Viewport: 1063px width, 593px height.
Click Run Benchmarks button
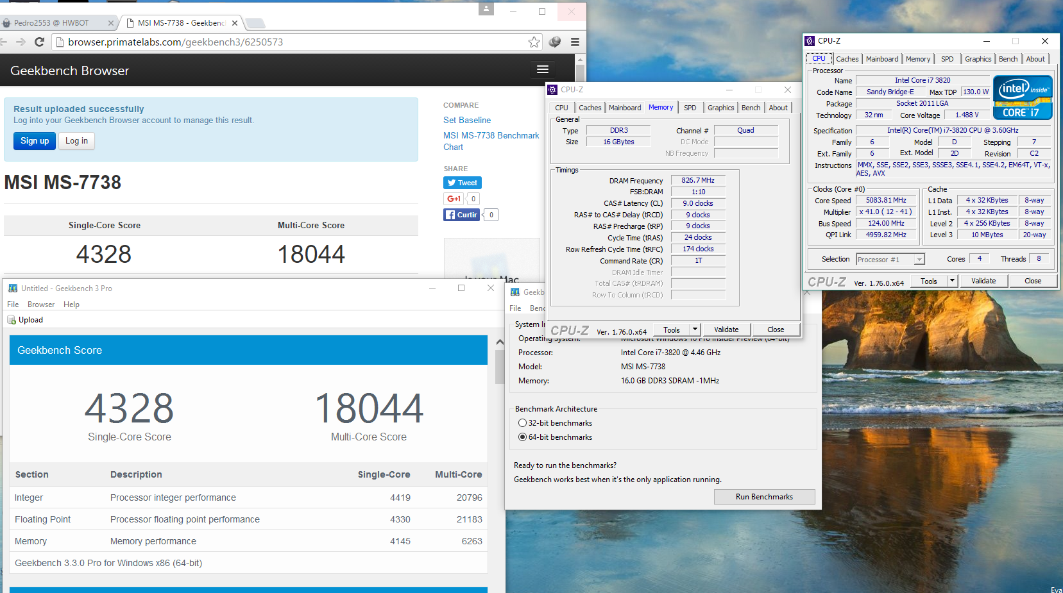[x=764, y=497]
